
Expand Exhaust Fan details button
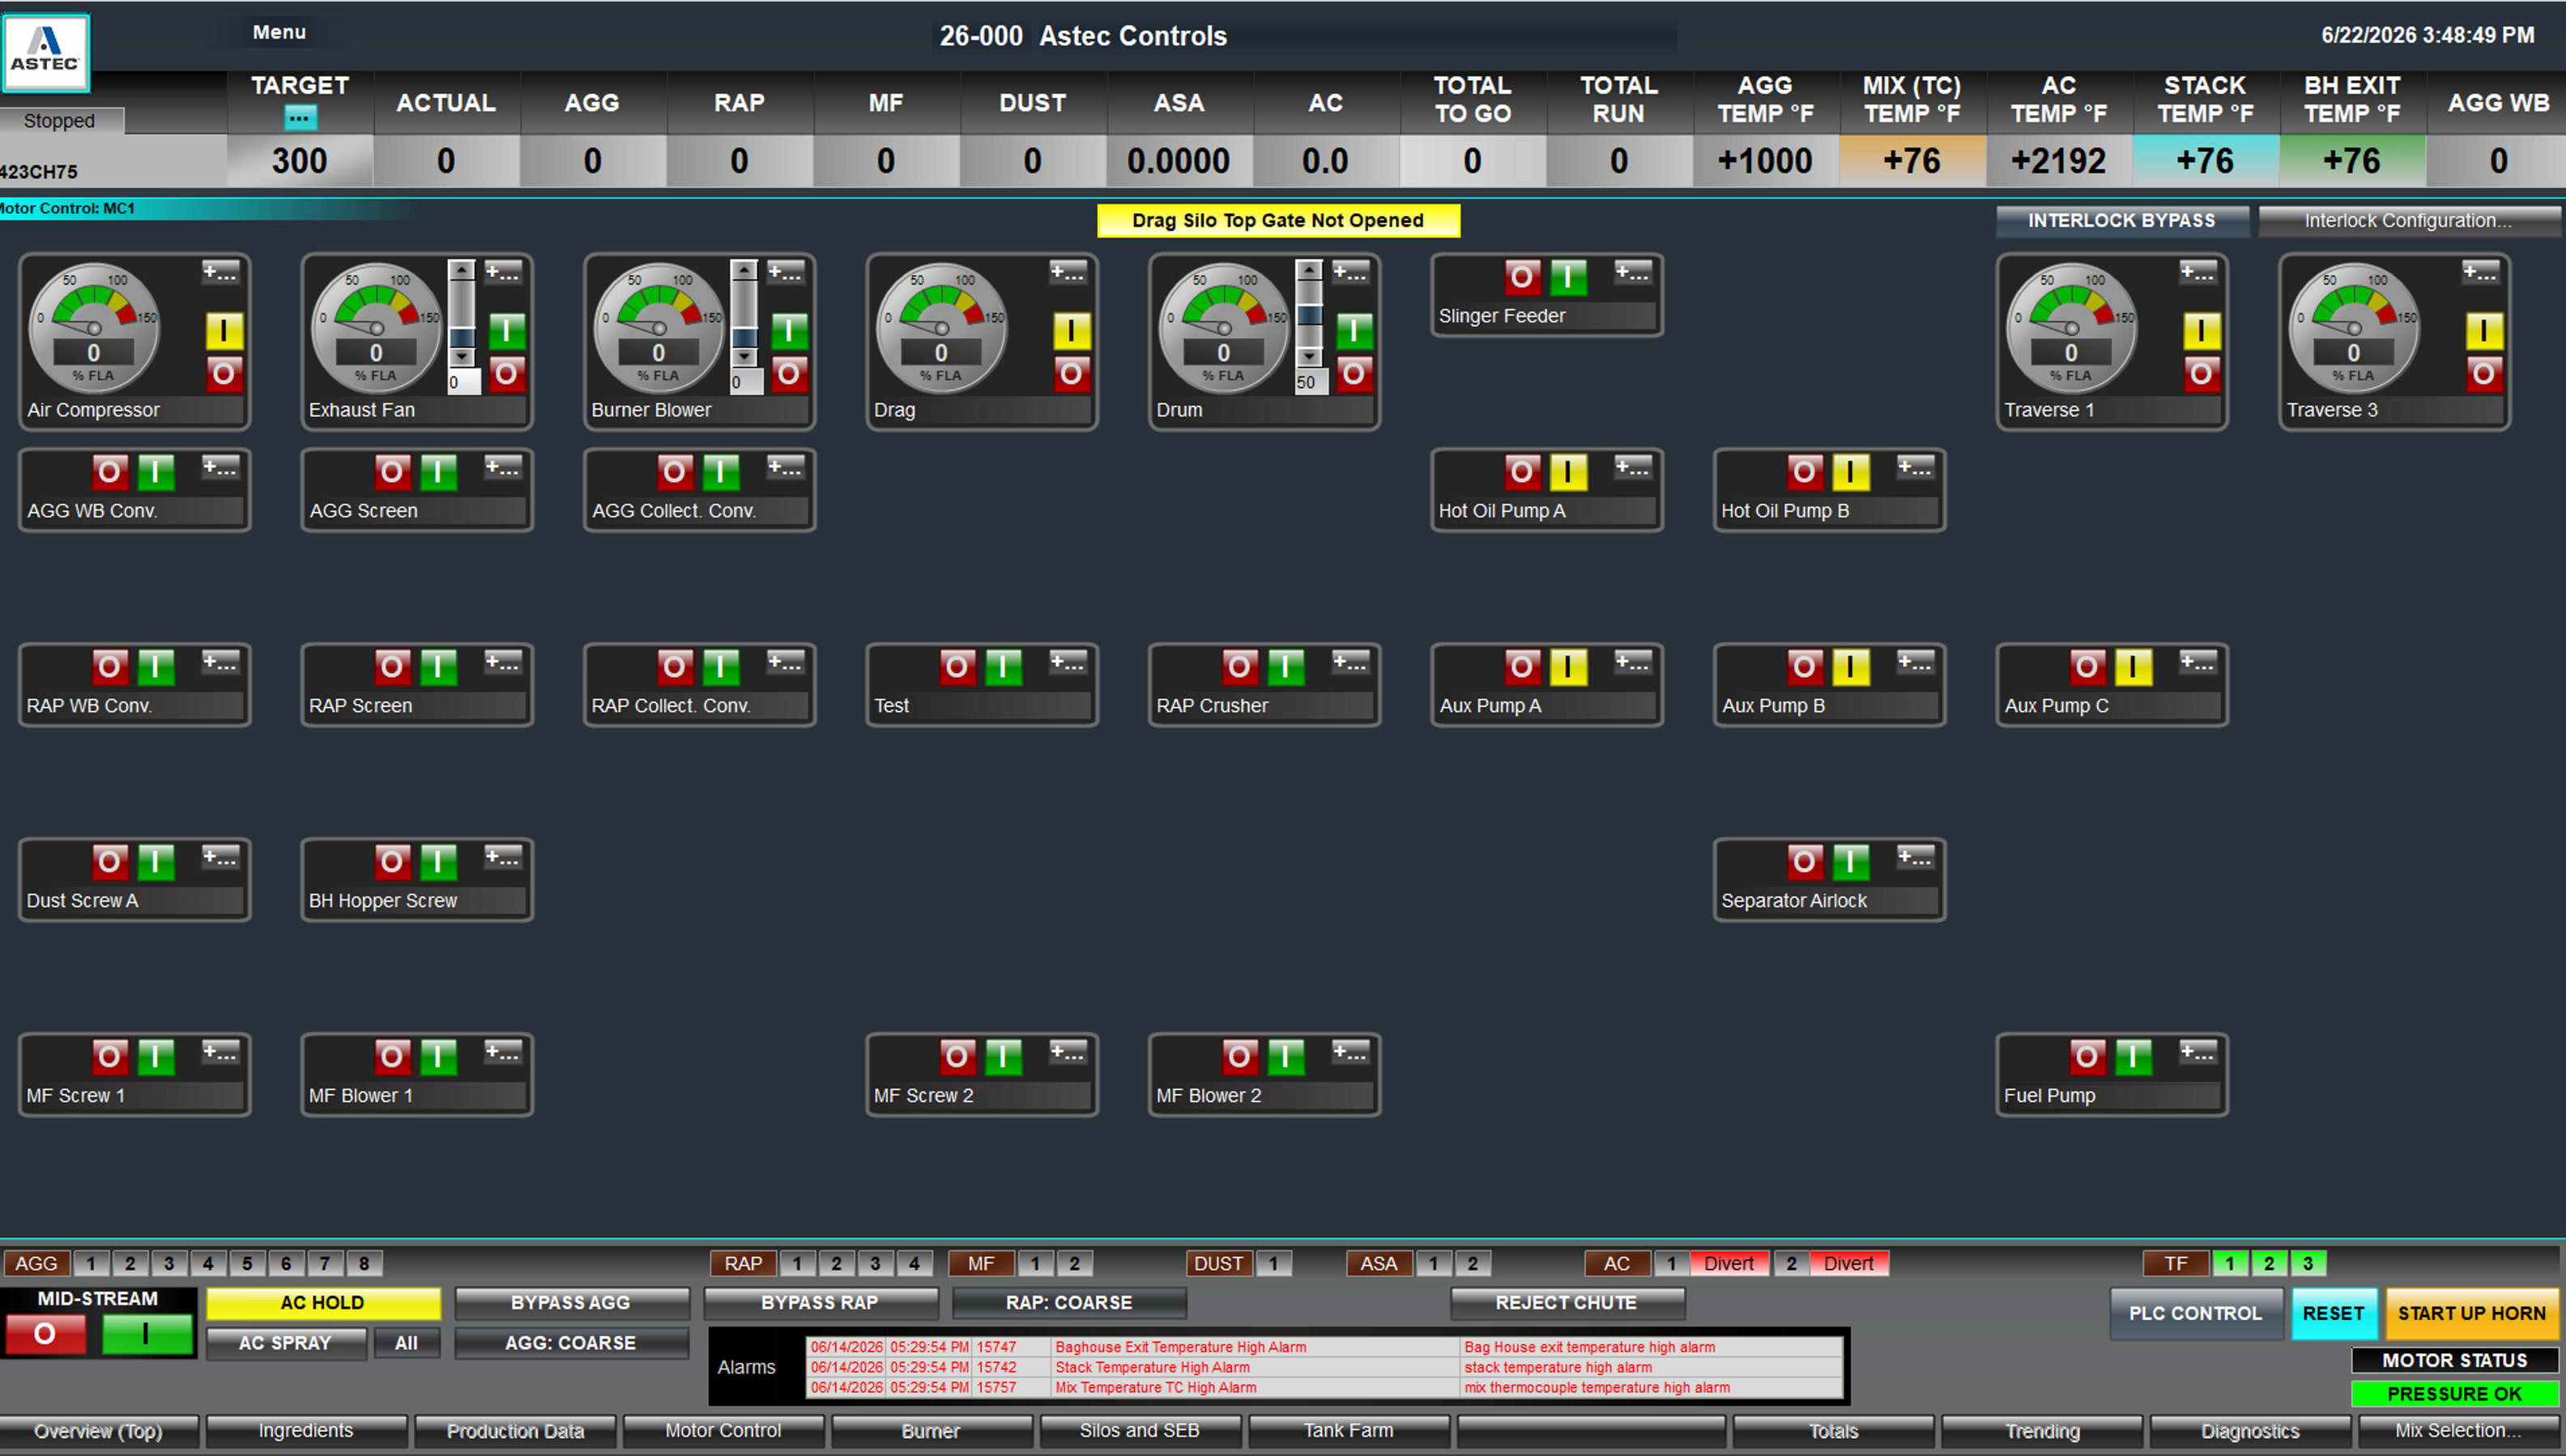tap(503, 272)
